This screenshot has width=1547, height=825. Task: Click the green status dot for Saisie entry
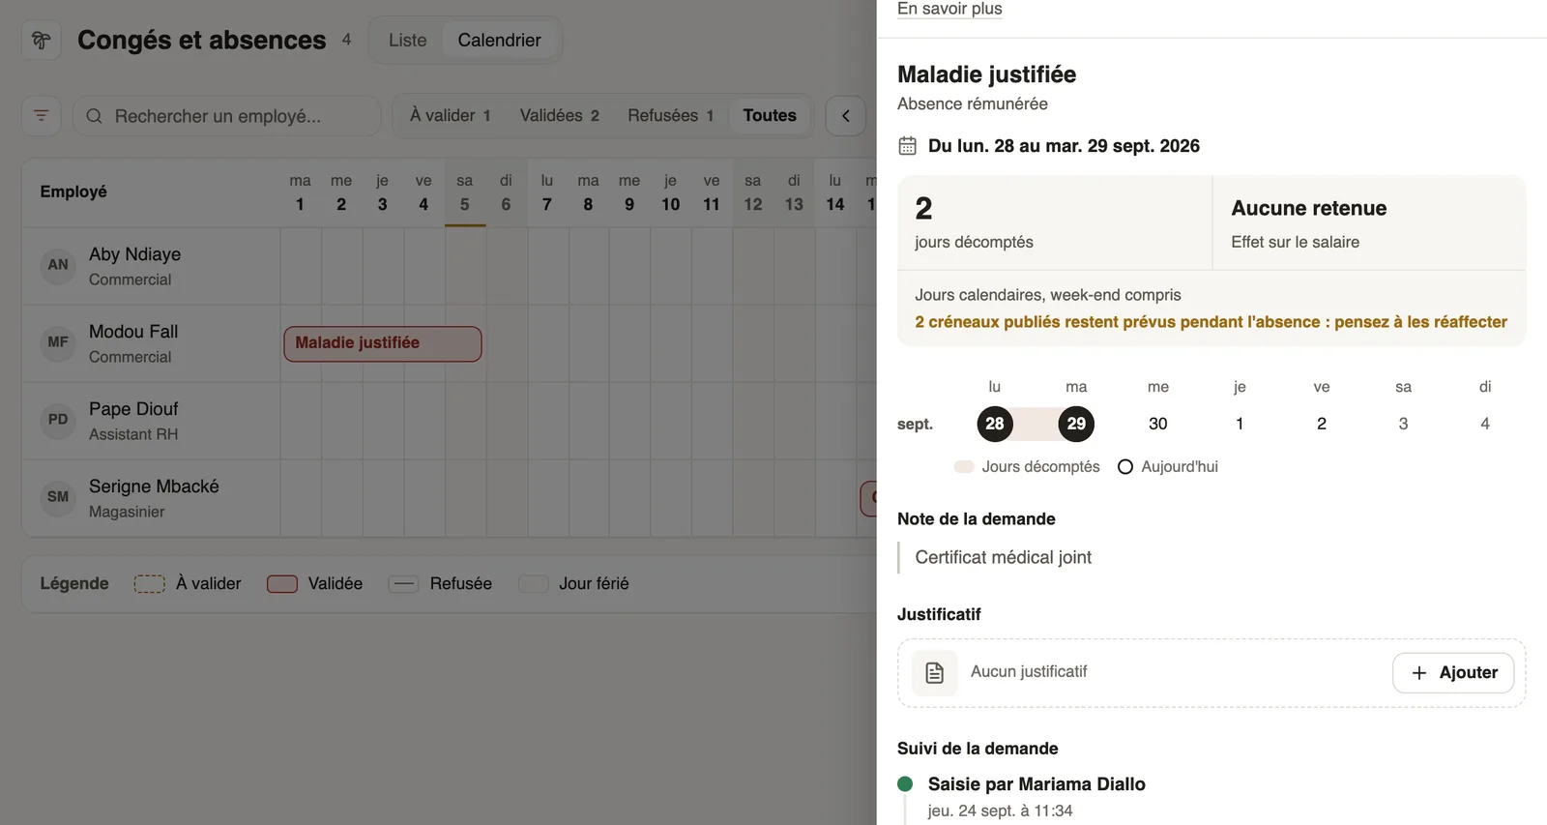(x=905, y=784)
